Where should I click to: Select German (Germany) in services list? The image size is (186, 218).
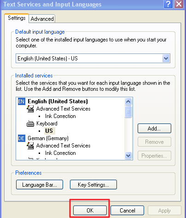[x=48, y=138]
